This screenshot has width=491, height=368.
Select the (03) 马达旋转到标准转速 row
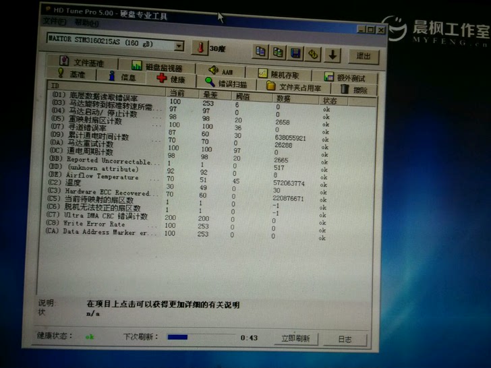[190, 109]
